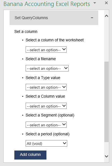
Task: Click the 'Select a filename' label
Action: point(41,59)
